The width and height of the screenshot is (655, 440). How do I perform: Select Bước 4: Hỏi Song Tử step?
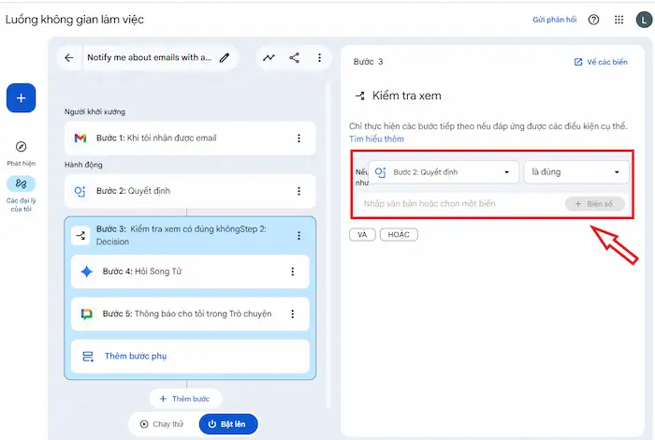[190, 271]
